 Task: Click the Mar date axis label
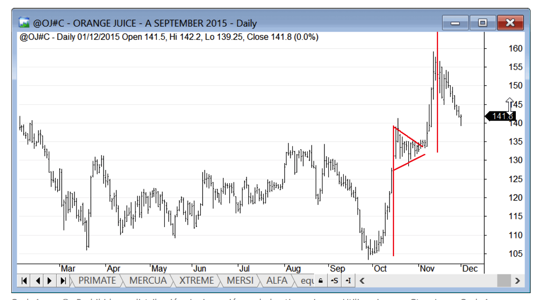coord(68,268)
